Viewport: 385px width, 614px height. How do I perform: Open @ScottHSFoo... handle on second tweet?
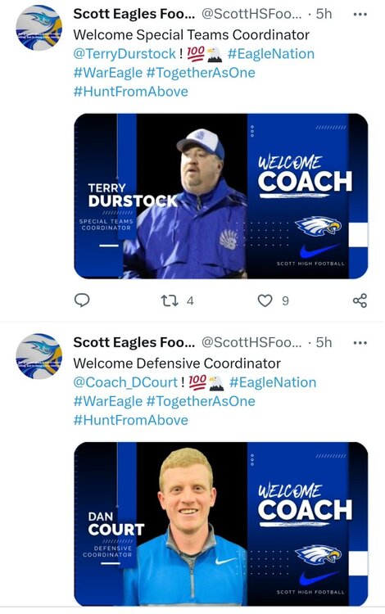pyautogui.click(x=251, y=343)
